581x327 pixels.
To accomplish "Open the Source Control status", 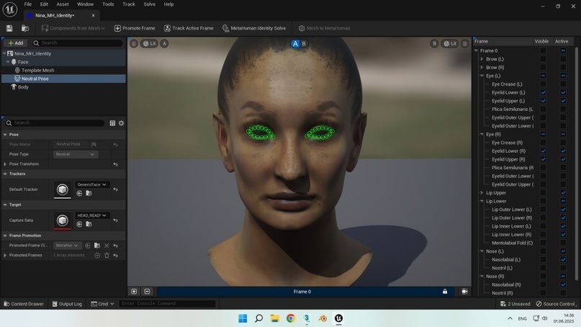I will pos(555,304).
